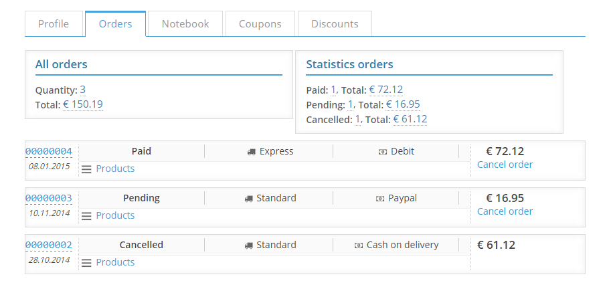Click money icon next to Cash on delivery
The image size is (605, 303).
tap(359, 245)
